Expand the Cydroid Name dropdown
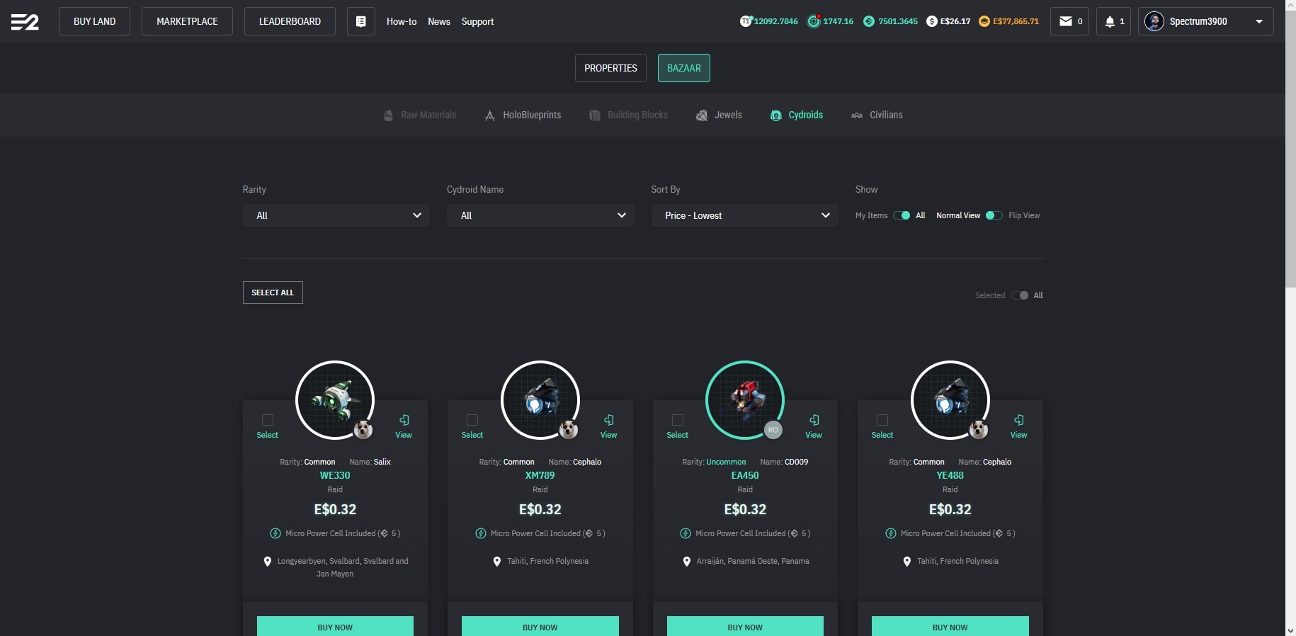The image size is (1296, 636). [x=540, y=215]
